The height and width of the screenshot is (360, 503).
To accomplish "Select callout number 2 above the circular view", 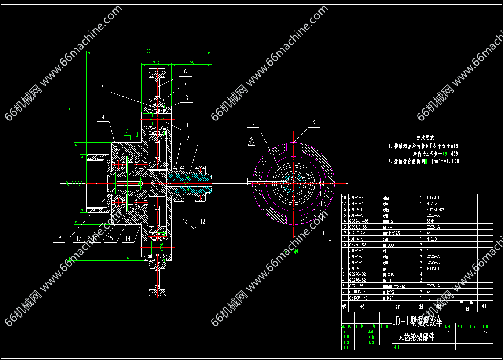I will click(x=314, y=123).
